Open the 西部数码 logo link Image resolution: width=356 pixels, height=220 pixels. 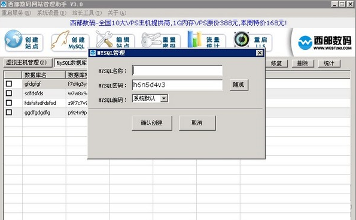click(324, 43)
